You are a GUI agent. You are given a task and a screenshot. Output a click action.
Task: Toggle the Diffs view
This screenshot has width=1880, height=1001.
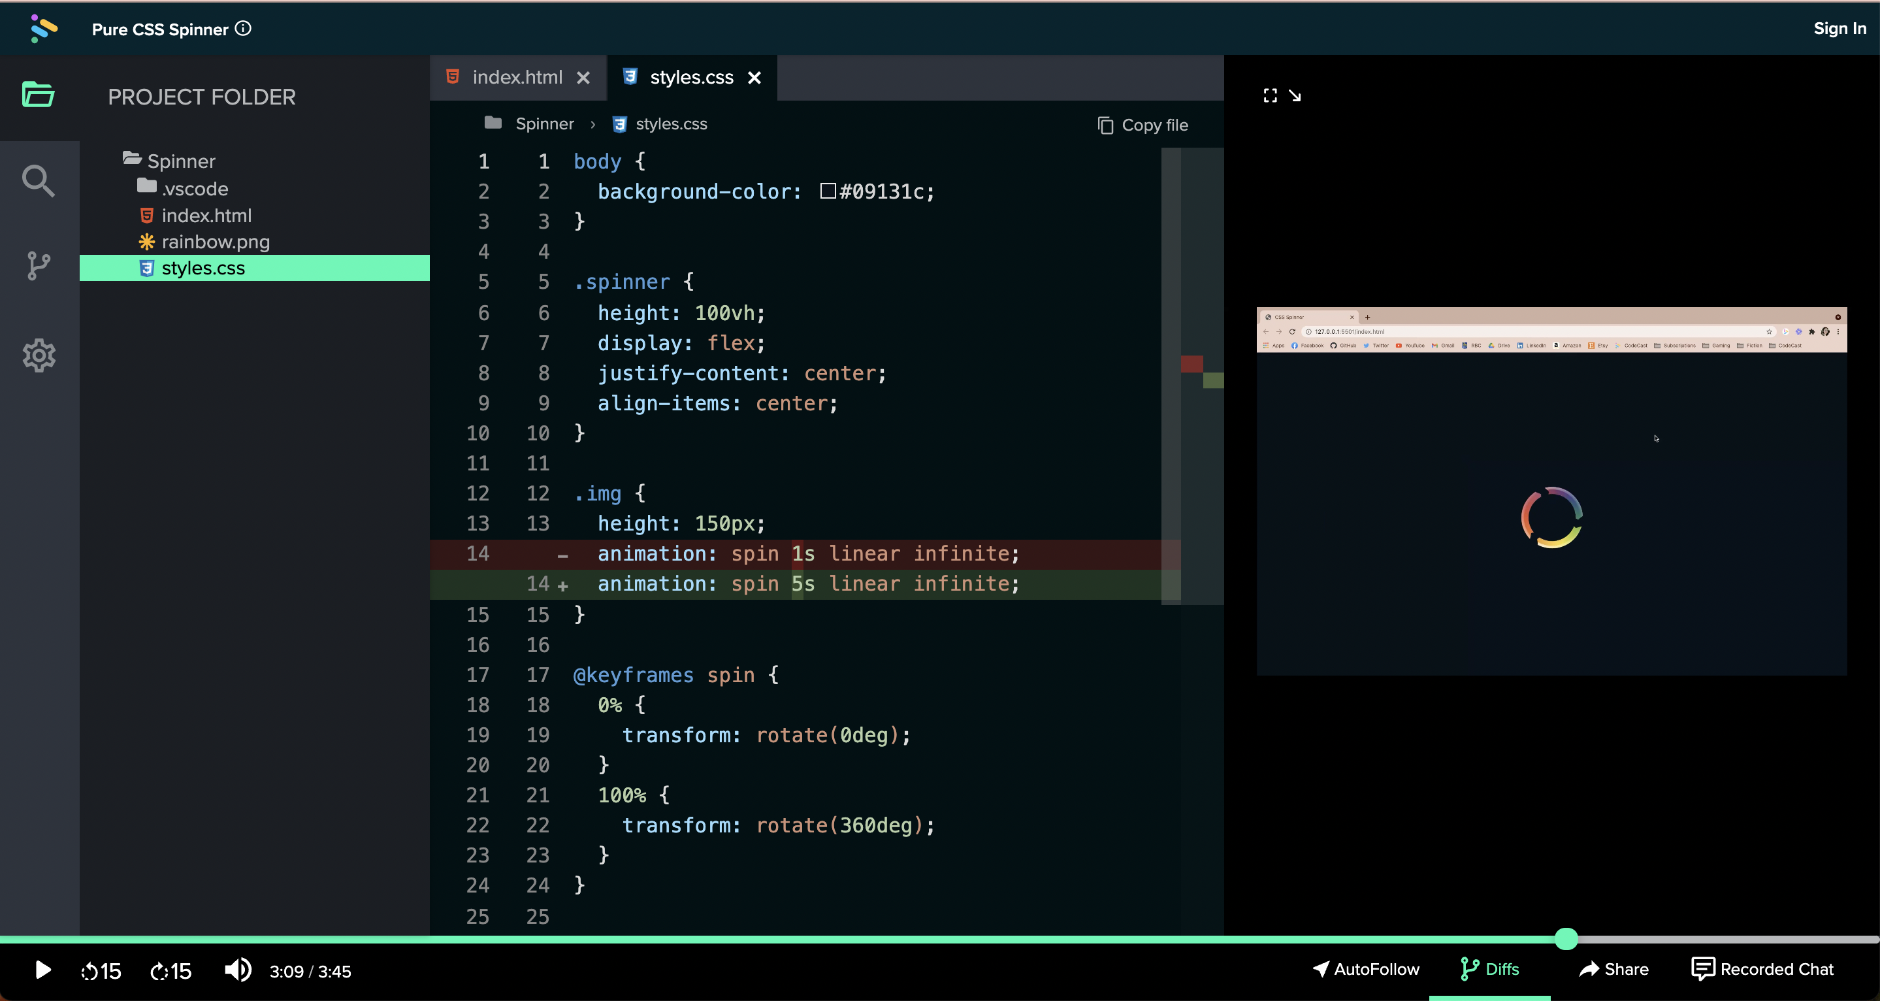1489,969
